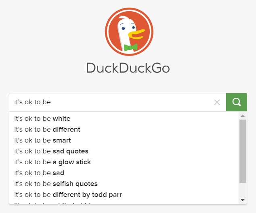This screenshot has height=213, width=256.
Task: Choose suggestion "it's ok to be smart"
Action: [124, 141]
